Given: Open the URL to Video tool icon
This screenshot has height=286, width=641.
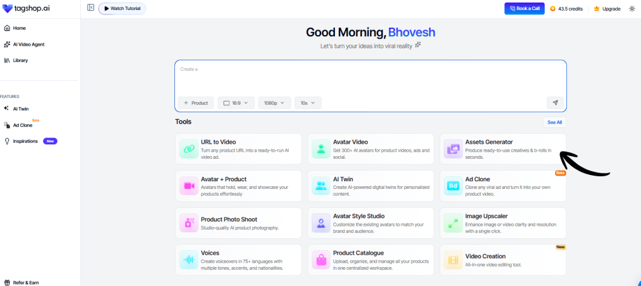Looking at the screenshot, I should coord(189,149).
